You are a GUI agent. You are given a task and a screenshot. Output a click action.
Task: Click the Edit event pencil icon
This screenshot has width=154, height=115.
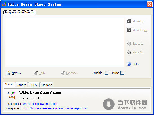tap(36, 73)
